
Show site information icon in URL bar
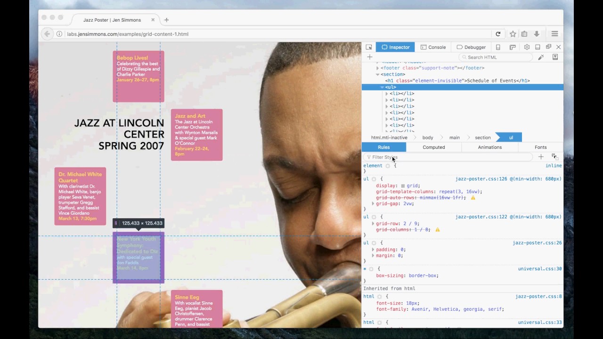click(59, 34)
